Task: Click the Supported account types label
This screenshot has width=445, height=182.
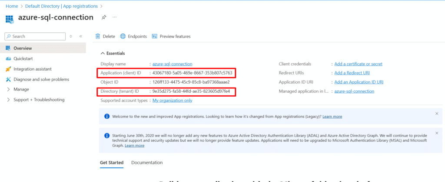Action: (x=124, y=101)
